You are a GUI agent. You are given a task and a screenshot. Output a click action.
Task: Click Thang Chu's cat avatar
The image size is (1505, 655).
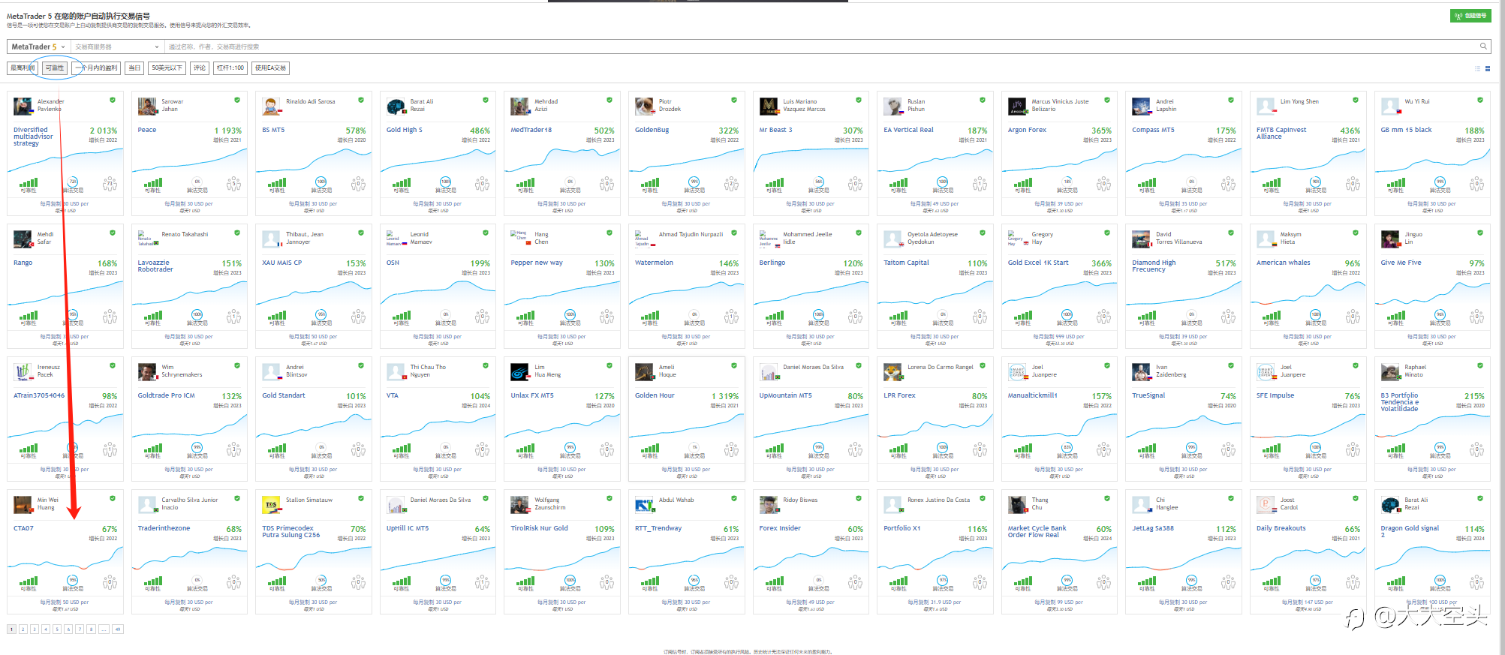[x=1017, y=504]
